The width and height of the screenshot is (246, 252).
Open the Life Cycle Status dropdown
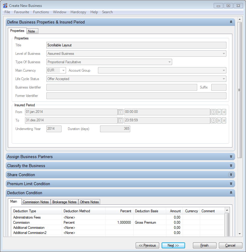click(x=224, y=79)
